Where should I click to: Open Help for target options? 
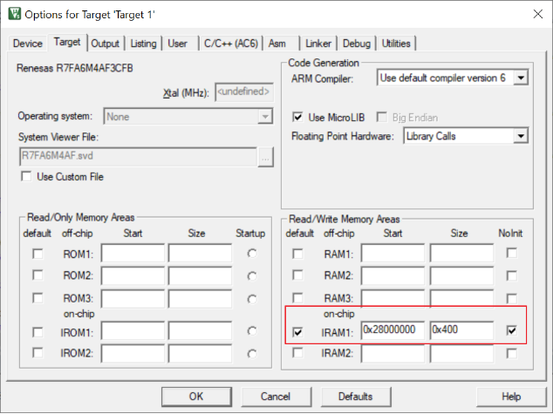click(511, 397)
